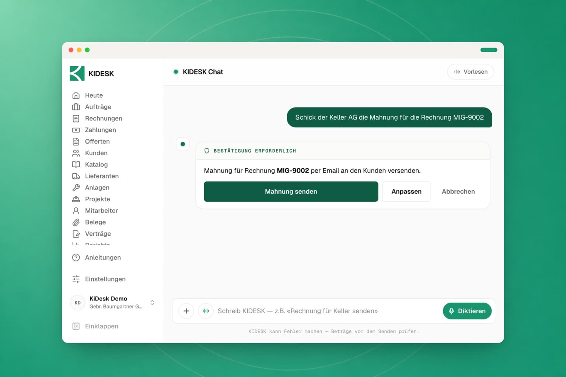Click the sent message about Keller AG
The height and width of the screenshot is (377, 566).
click(389, 117)
